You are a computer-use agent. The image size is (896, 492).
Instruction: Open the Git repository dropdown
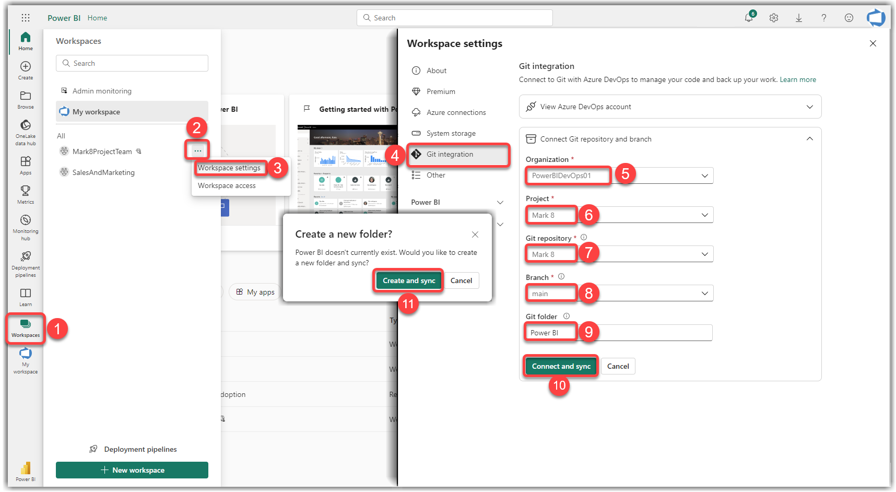(619, 254)
